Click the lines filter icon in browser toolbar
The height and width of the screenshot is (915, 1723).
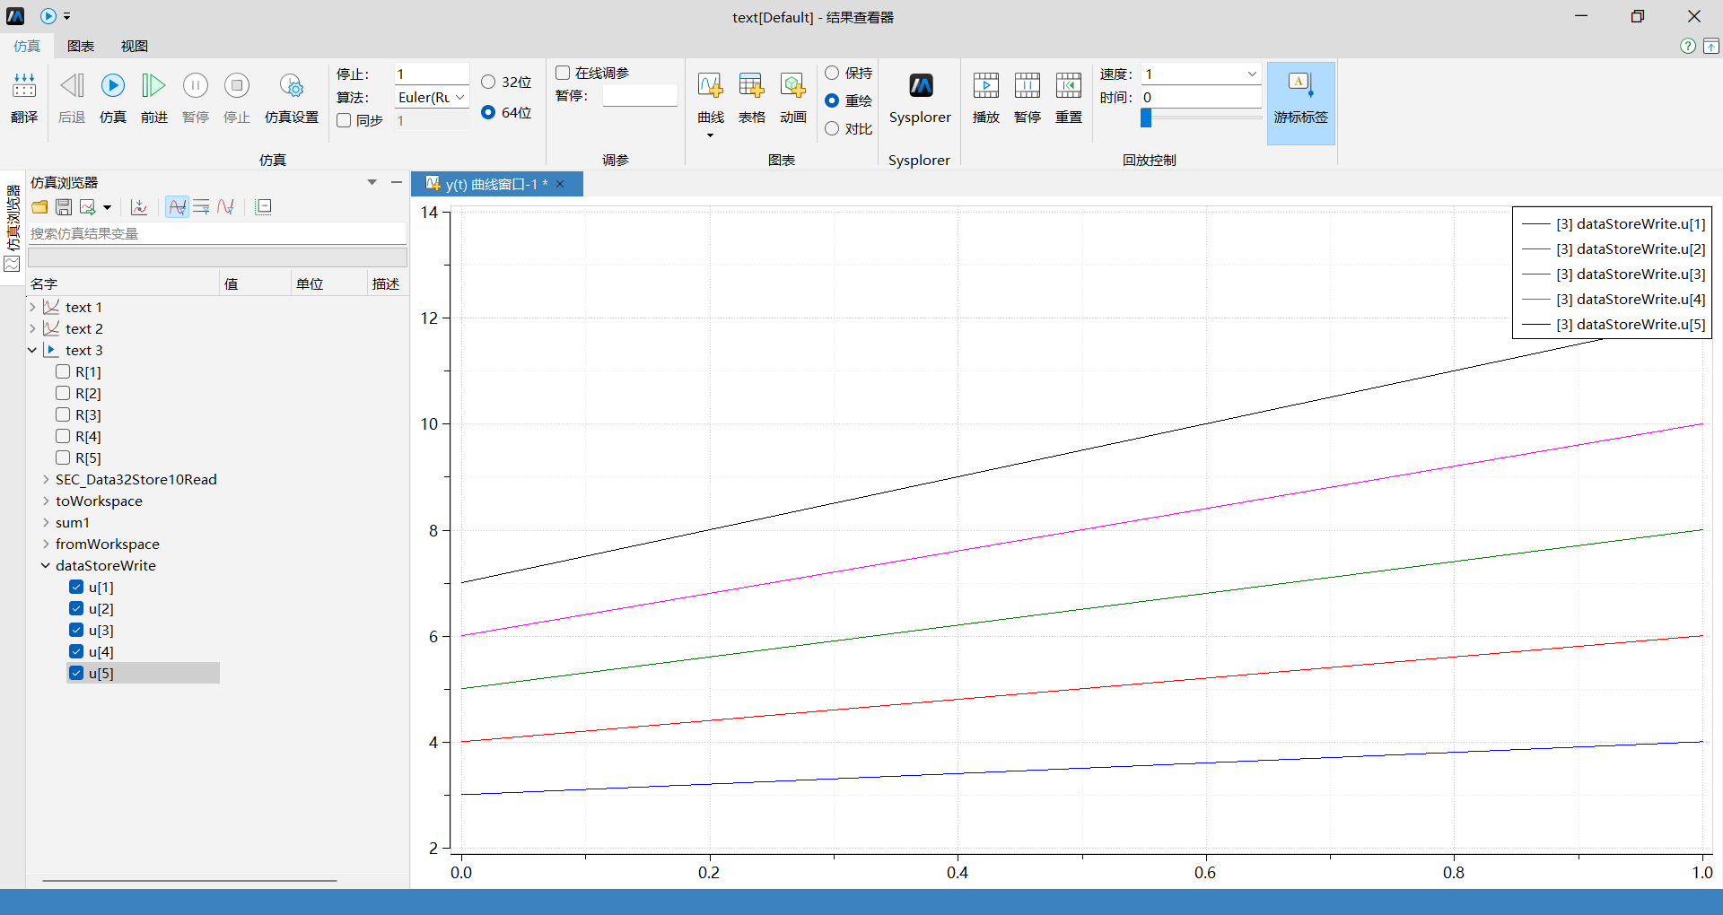pos(201,207)
